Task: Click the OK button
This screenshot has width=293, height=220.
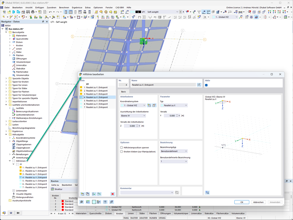Action: (242, 202)
